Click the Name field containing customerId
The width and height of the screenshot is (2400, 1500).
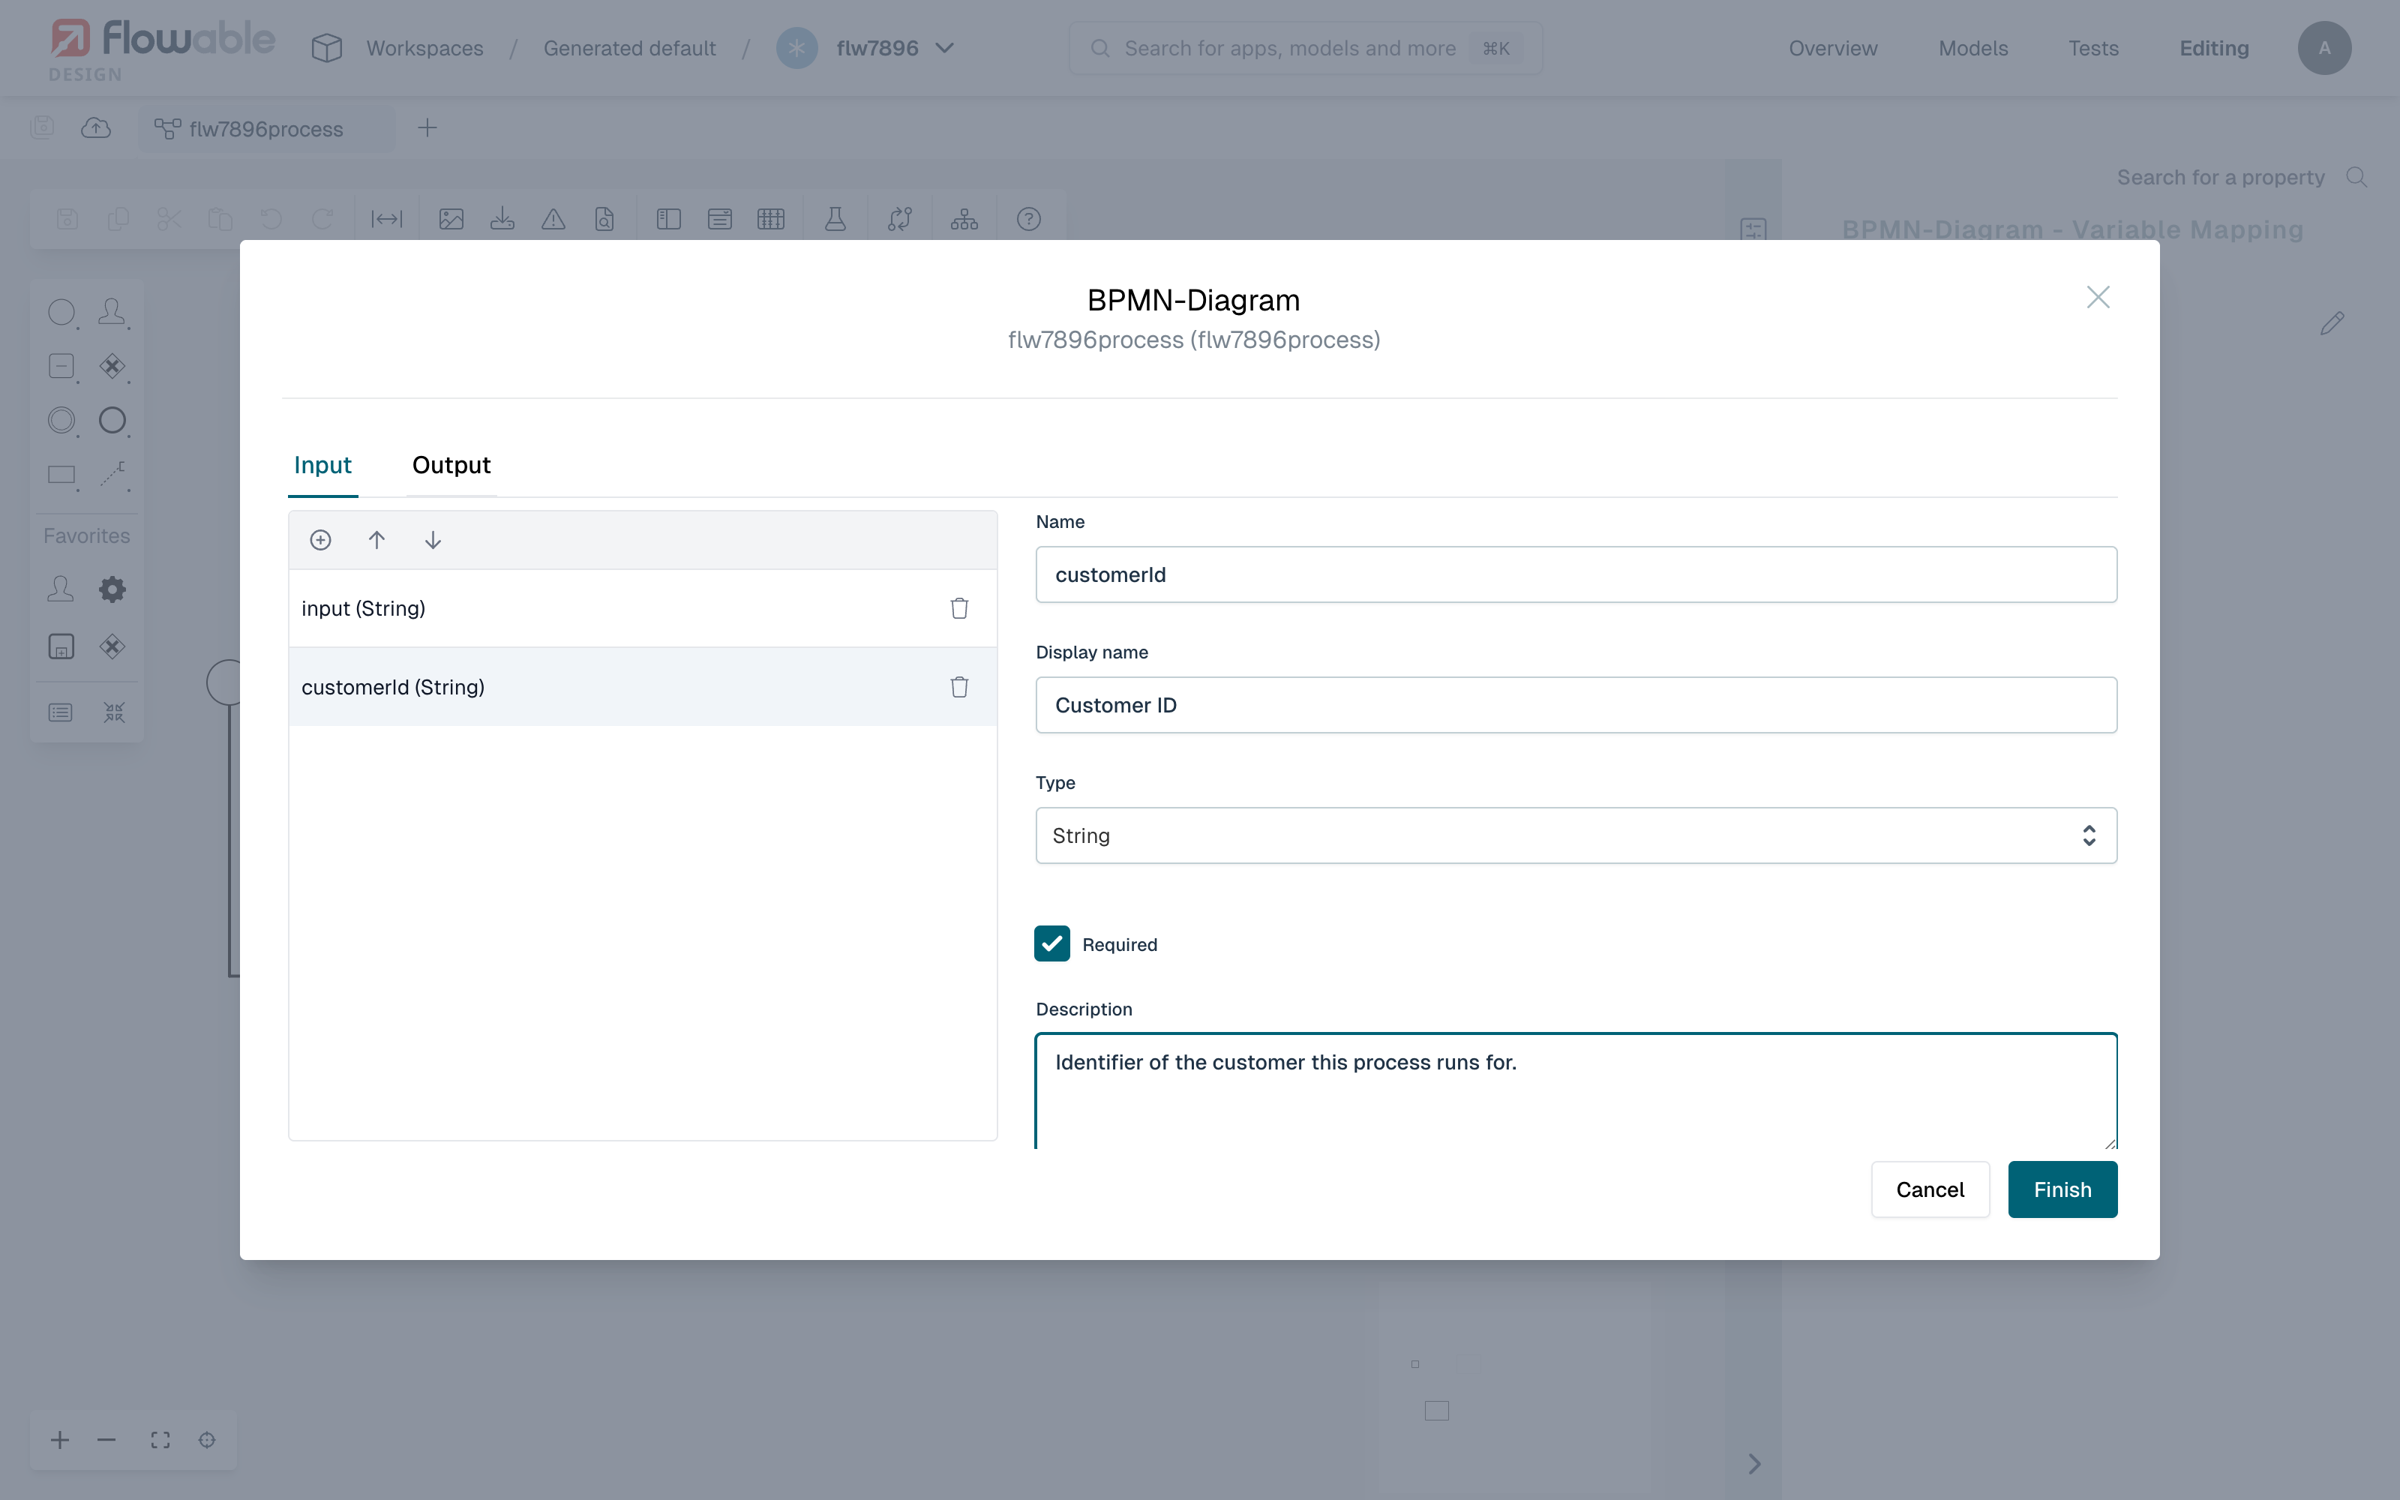[x=1576, y=574]
